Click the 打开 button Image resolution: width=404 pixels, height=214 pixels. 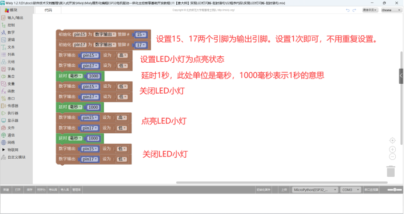pos(18,190)
